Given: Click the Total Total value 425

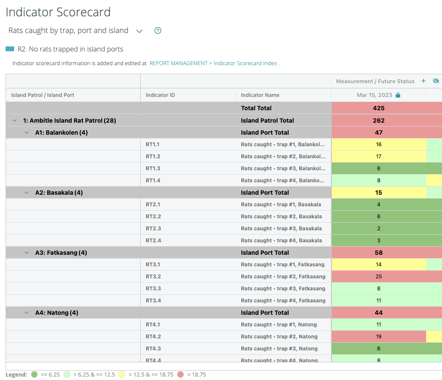Looking at the screenshot, I should coord(378,108).
